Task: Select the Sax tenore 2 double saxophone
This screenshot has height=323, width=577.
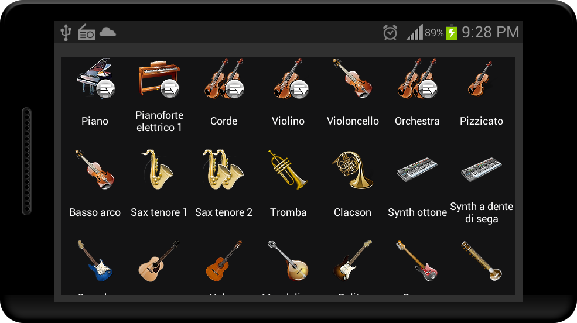Action: click(223, 169)
